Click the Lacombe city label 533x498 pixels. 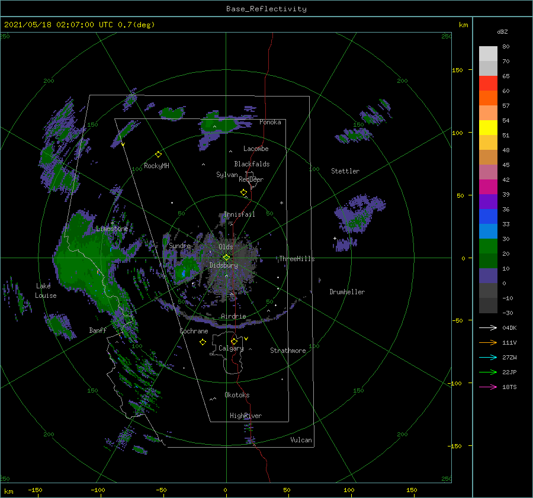coord(256,149)
